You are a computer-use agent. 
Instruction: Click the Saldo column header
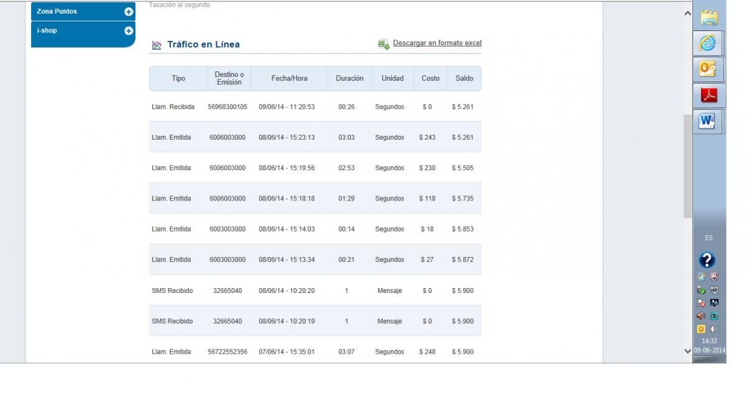click(x=464, y=78)
